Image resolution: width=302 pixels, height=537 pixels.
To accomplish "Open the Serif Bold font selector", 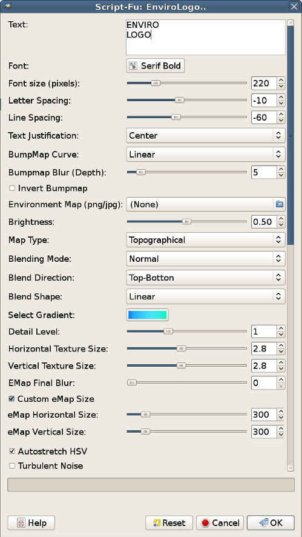I will pyautogui.click(x=156, y=65).
